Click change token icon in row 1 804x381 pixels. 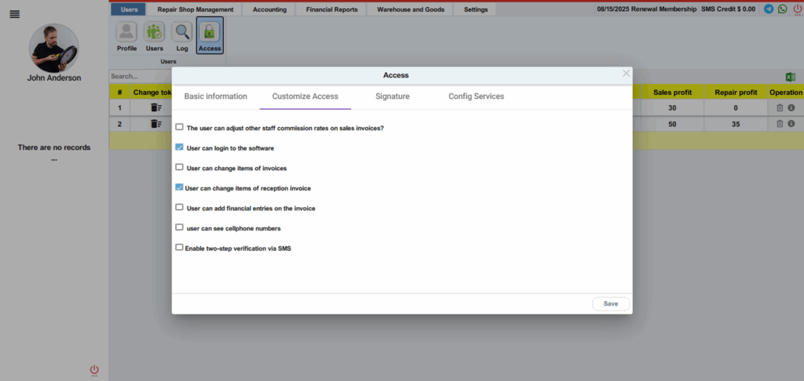click(156, 107)
